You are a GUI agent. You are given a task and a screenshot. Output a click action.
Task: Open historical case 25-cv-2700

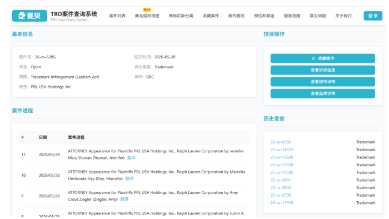281,195
